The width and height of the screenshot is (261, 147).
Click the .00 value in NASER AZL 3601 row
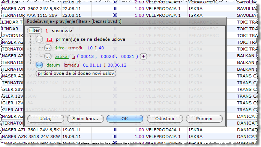coord(105,130)
